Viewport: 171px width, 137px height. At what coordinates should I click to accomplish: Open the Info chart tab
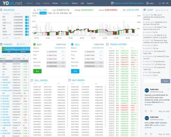point(70,13)
